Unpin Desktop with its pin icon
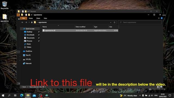The height and width of the screenshot is (98, 174). [x=39, y=32]
